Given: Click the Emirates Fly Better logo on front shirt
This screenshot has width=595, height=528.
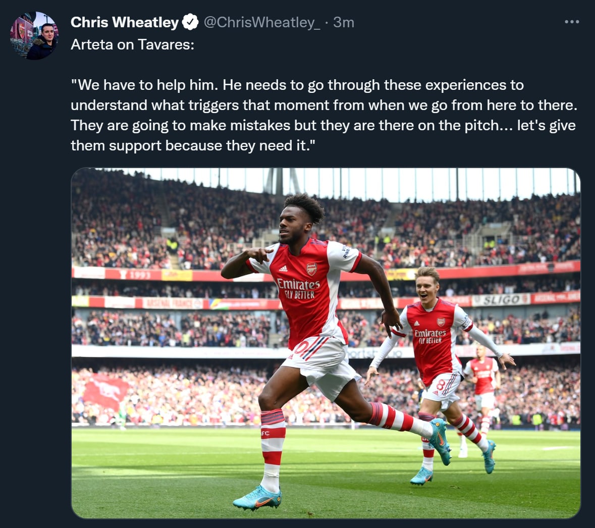Looking at the screenshot, I should [x=298, y=288].
